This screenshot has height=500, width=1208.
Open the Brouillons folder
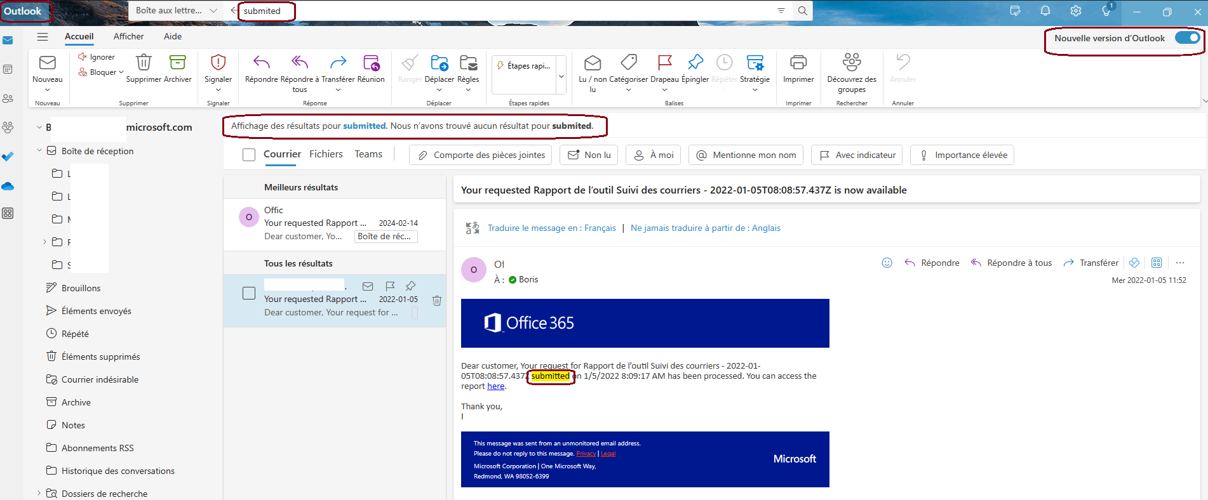81,288
